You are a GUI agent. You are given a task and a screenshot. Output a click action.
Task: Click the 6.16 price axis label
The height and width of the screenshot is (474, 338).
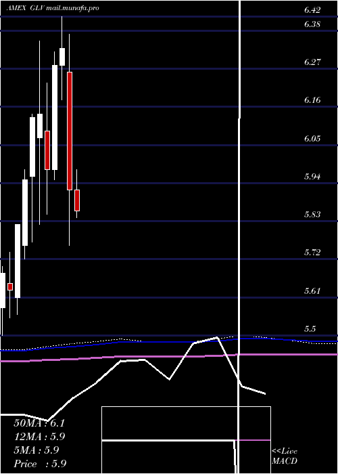coord(312,100)
